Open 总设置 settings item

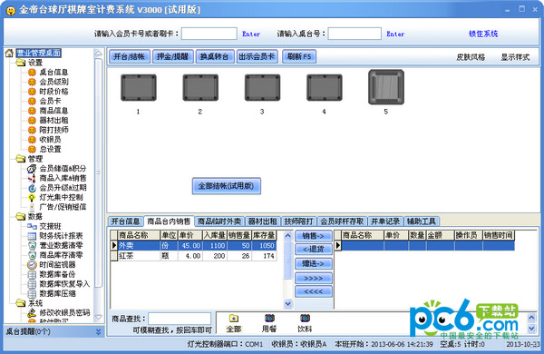point(50,149)
